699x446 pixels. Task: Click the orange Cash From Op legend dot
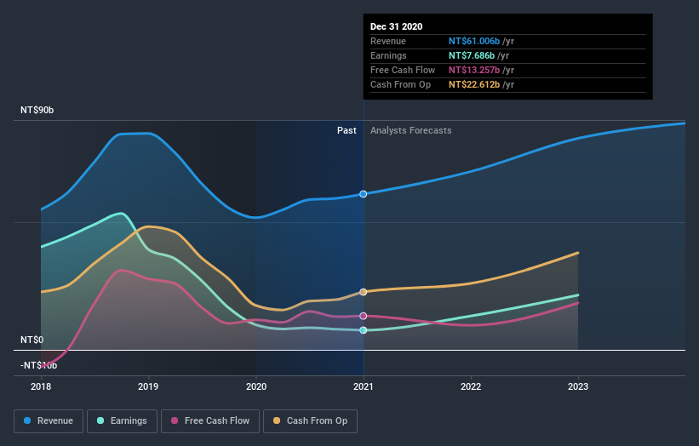tap(277, 420)
